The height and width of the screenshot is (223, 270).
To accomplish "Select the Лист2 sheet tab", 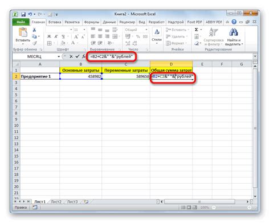I will point(56,201).
